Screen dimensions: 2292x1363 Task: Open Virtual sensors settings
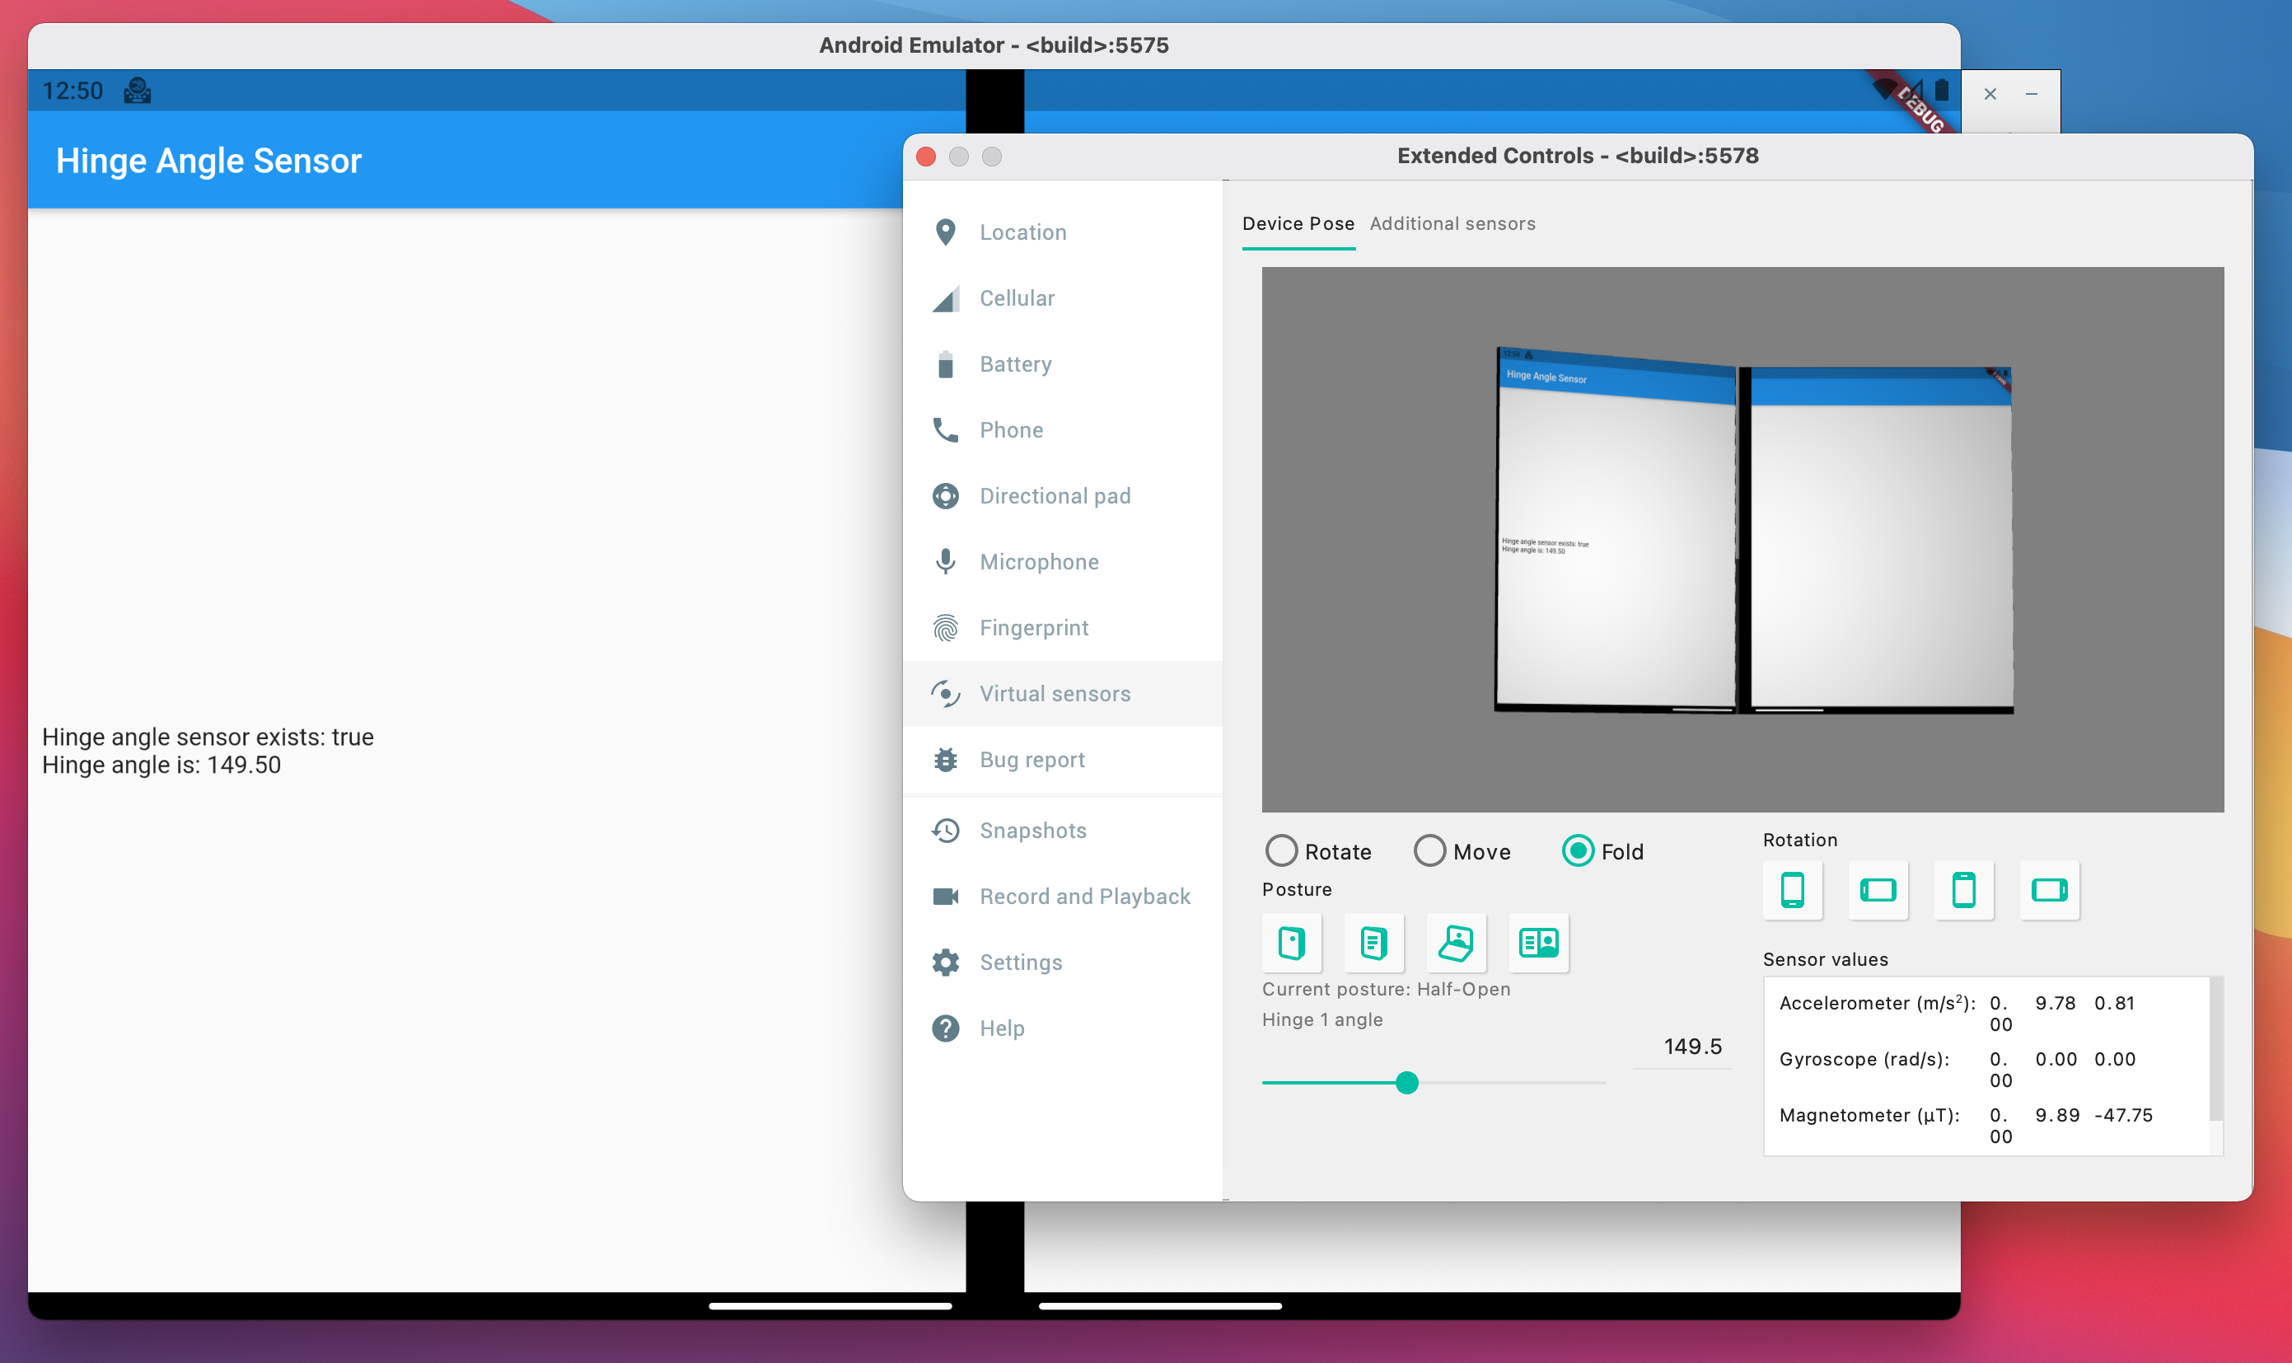[x=1055, y=693]
